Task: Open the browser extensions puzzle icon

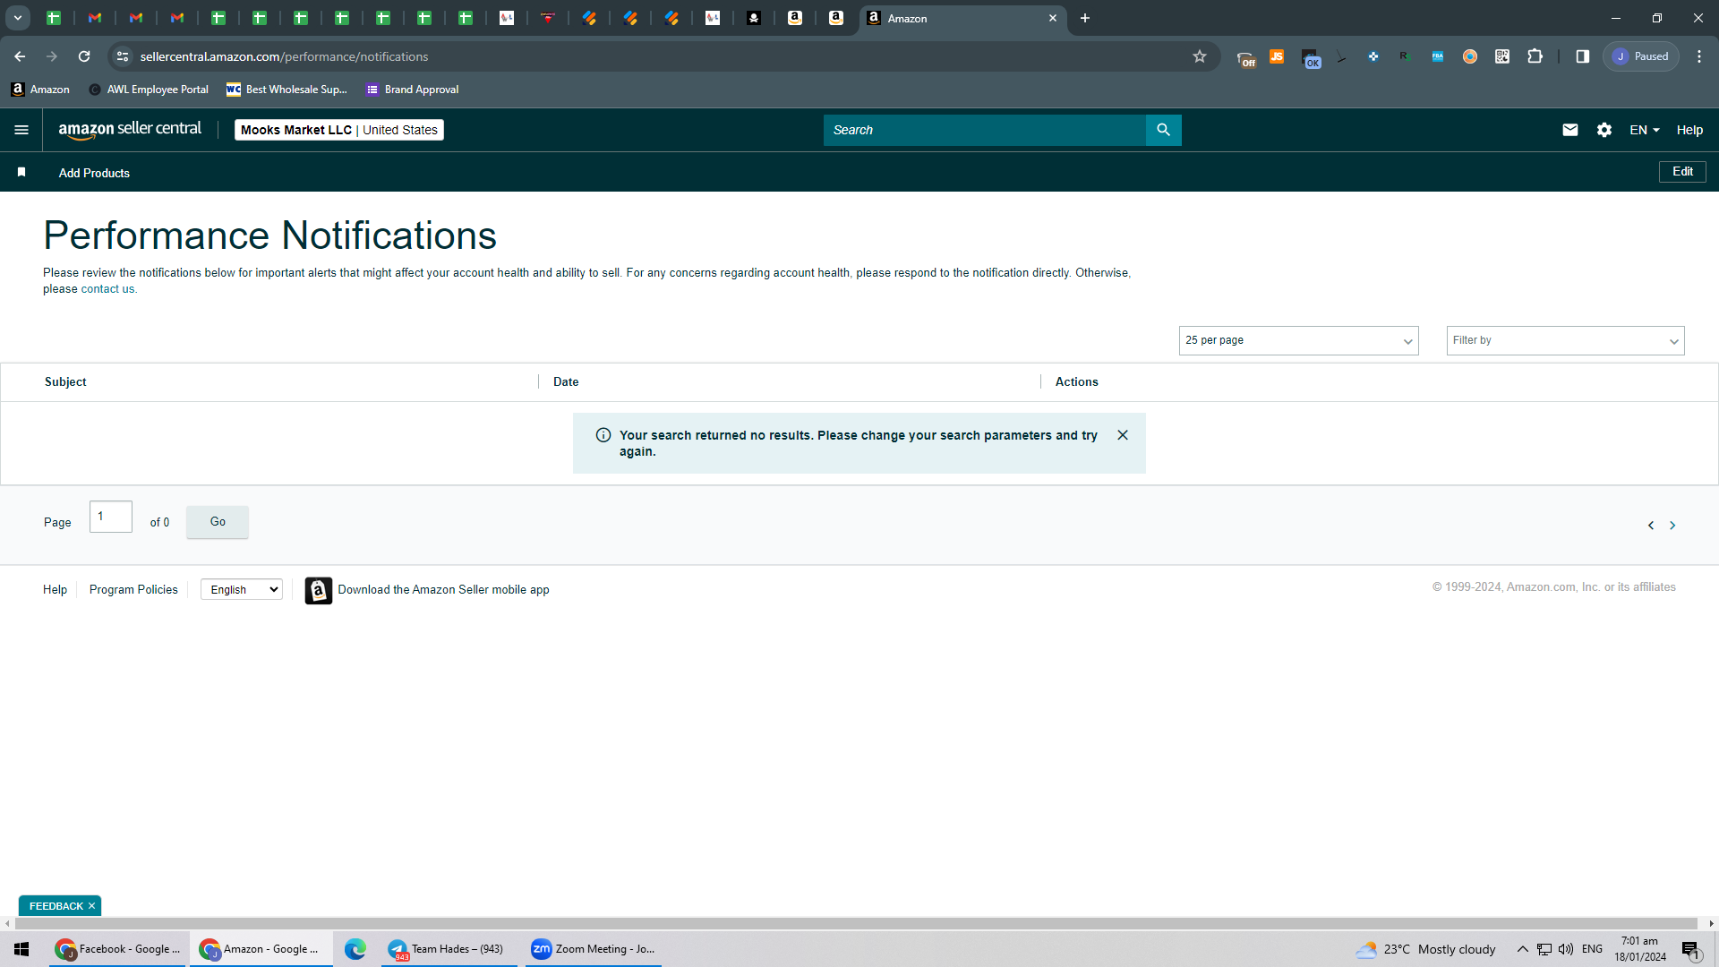Action: coord(1535,56)
